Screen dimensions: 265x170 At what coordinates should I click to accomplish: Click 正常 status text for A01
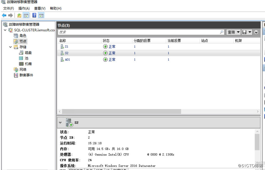coord(112,60)
